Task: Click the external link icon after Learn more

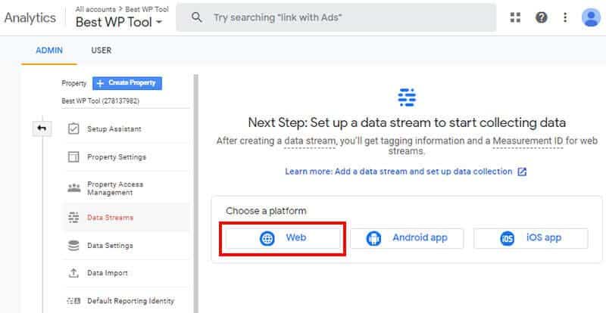Action: (x=522, y=172)
